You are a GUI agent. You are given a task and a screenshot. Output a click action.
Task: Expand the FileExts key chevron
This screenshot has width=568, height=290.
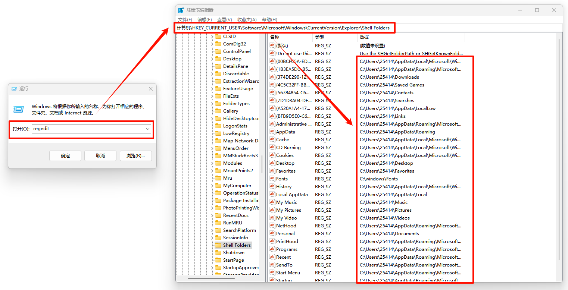tap(212, 96)
